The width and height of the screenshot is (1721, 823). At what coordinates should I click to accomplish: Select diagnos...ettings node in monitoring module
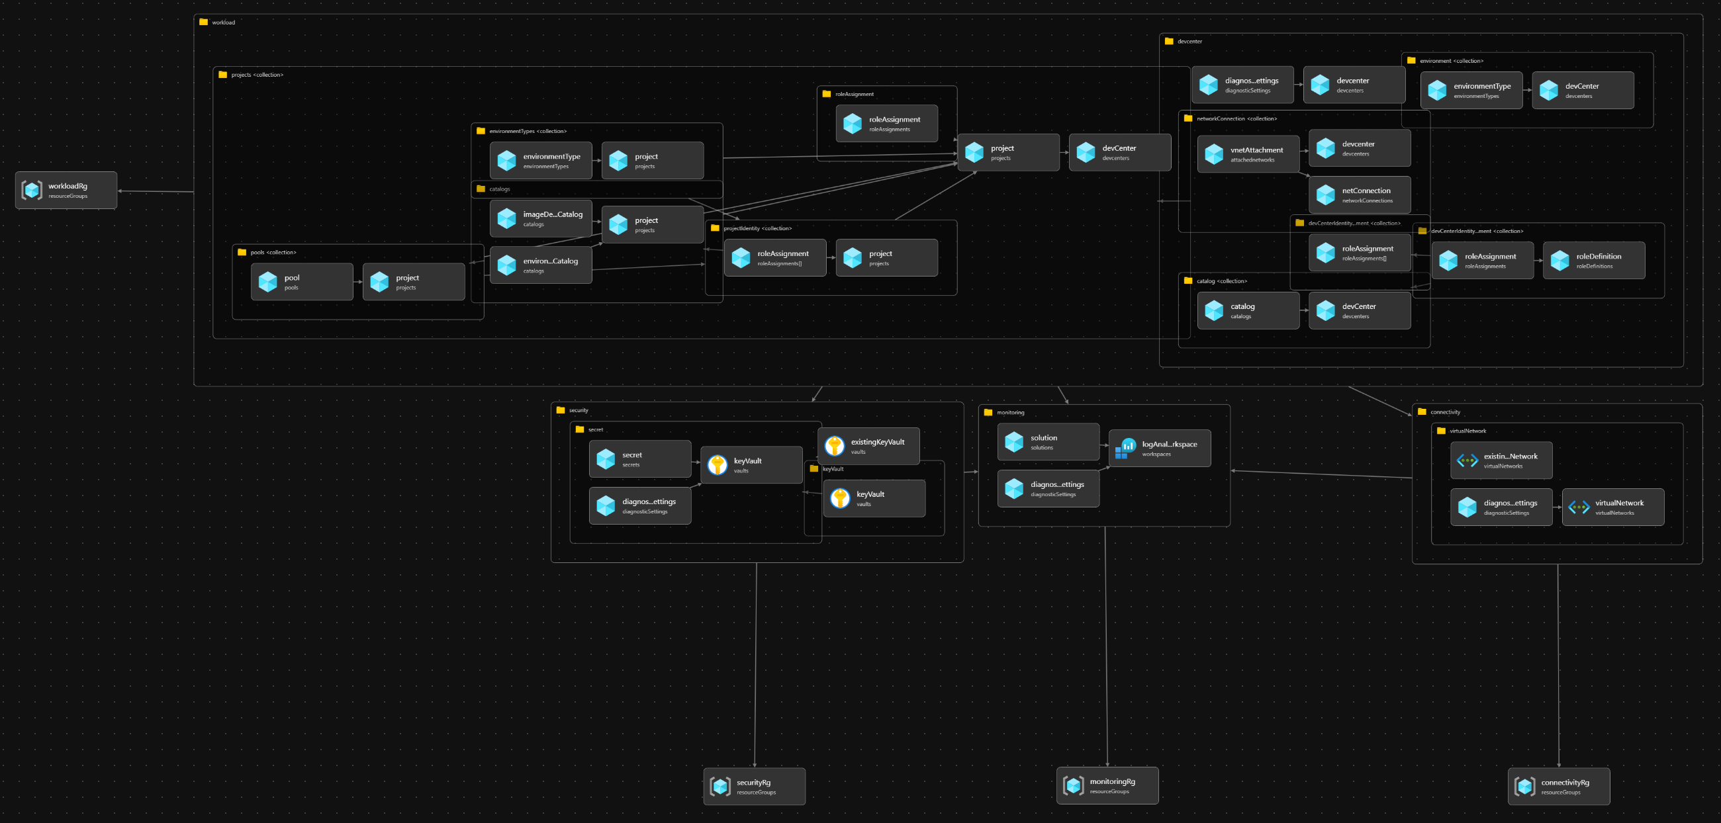[1048, 489]
